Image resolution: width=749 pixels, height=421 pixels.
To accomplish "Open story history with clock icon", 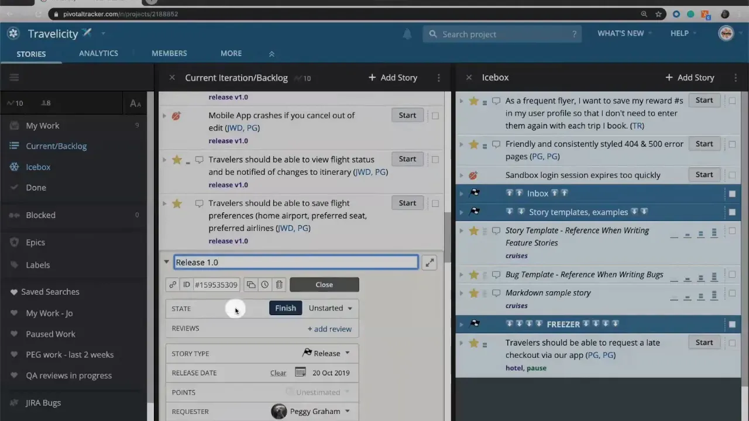I will click(264, 285).
